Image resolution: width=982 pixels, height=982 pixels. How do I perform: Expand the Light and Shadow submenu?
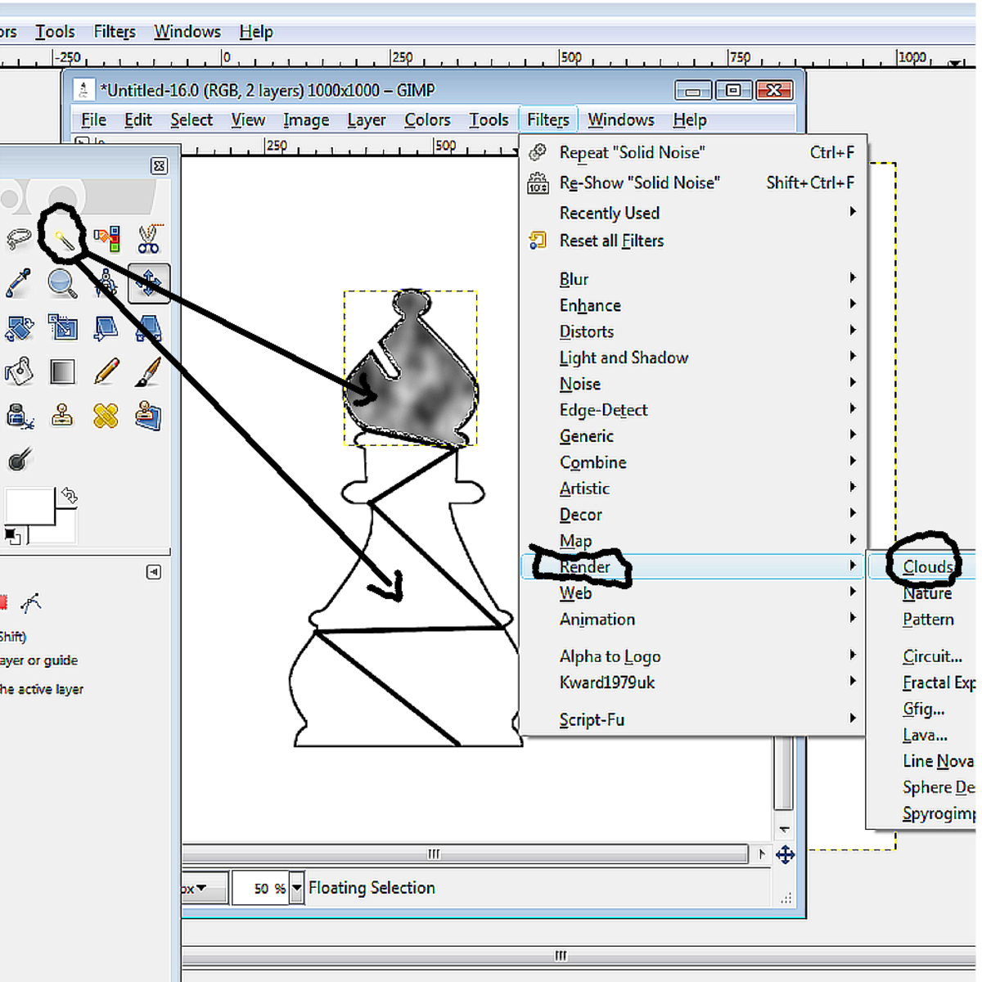692,358
